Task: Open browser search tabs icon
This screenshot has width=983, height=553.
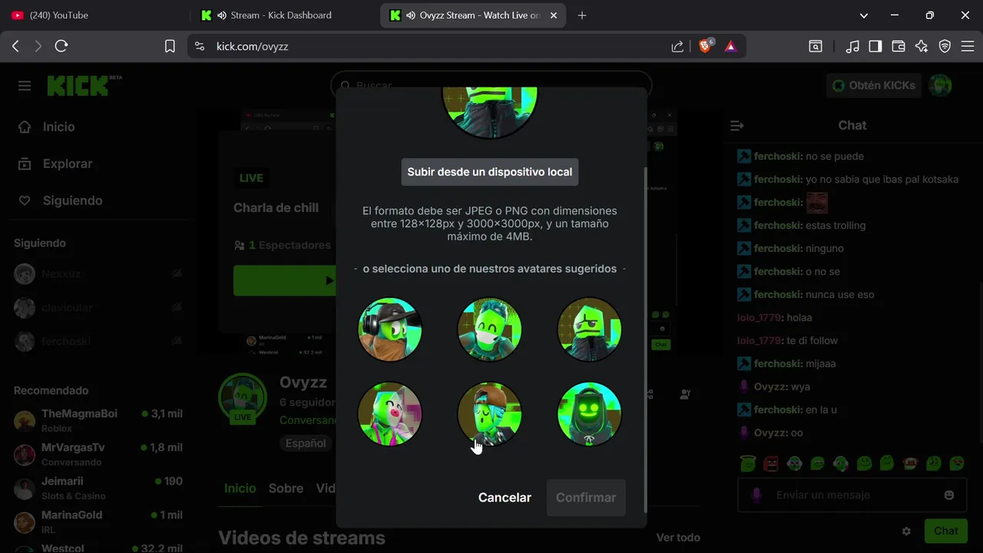Action: click(816, 46)
